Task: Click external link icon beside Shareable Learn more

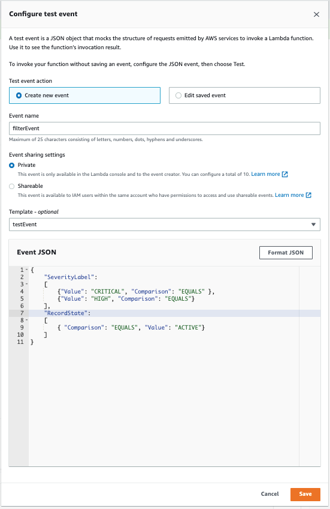Action: point(308,195)
